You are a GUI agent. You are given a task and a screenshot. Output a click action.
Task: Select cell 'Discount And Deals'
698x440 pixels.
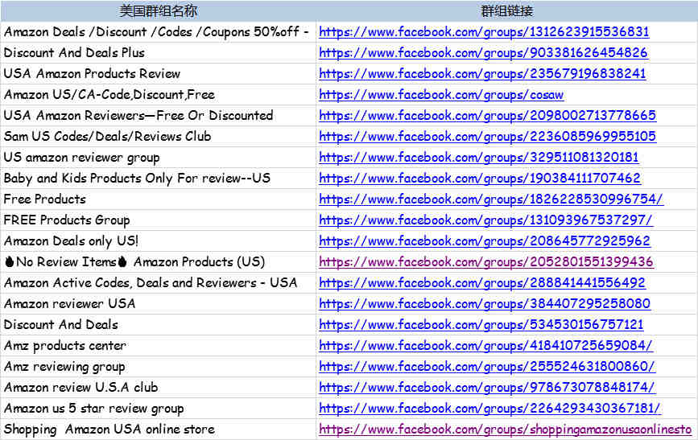tap(158, 325)
